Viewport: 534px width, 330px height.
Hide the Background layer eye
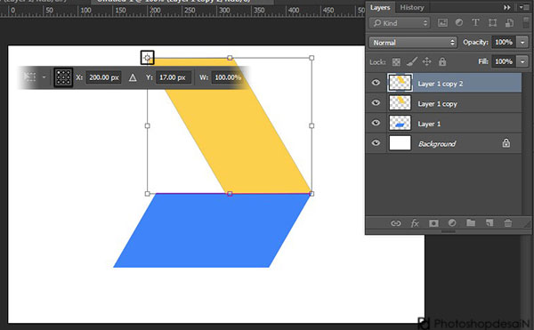pos(376,143)
